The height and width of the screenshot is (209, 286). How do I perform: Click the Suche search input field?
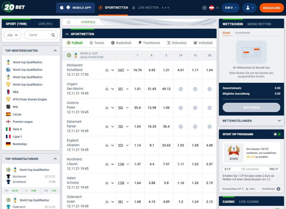pyautogui.click(x=38, y=35)
